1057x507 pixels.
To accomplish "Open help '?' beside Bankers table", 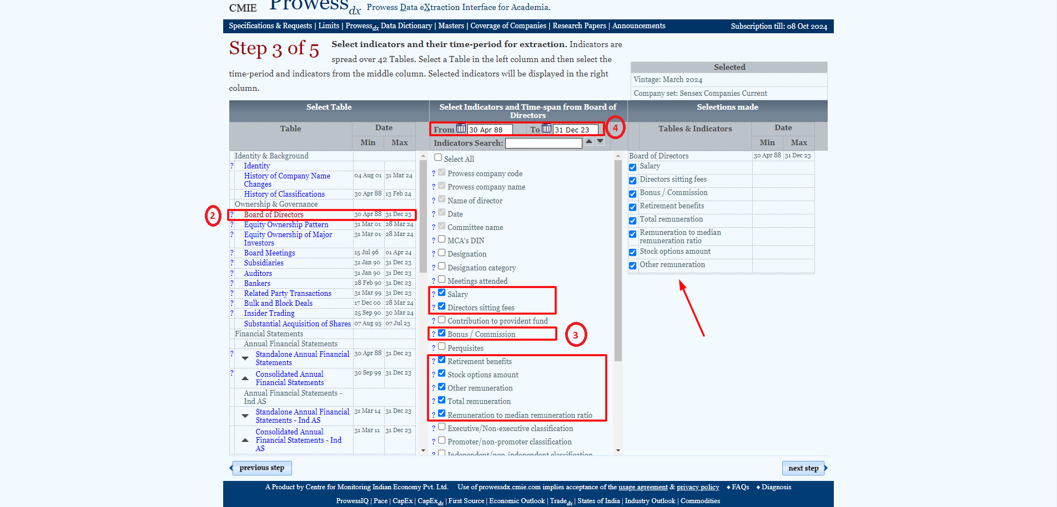I will pos(232,283).
